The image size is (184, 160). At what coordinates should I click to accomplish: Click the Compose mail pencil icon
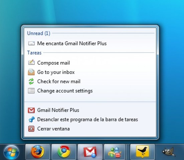point(31,62)
